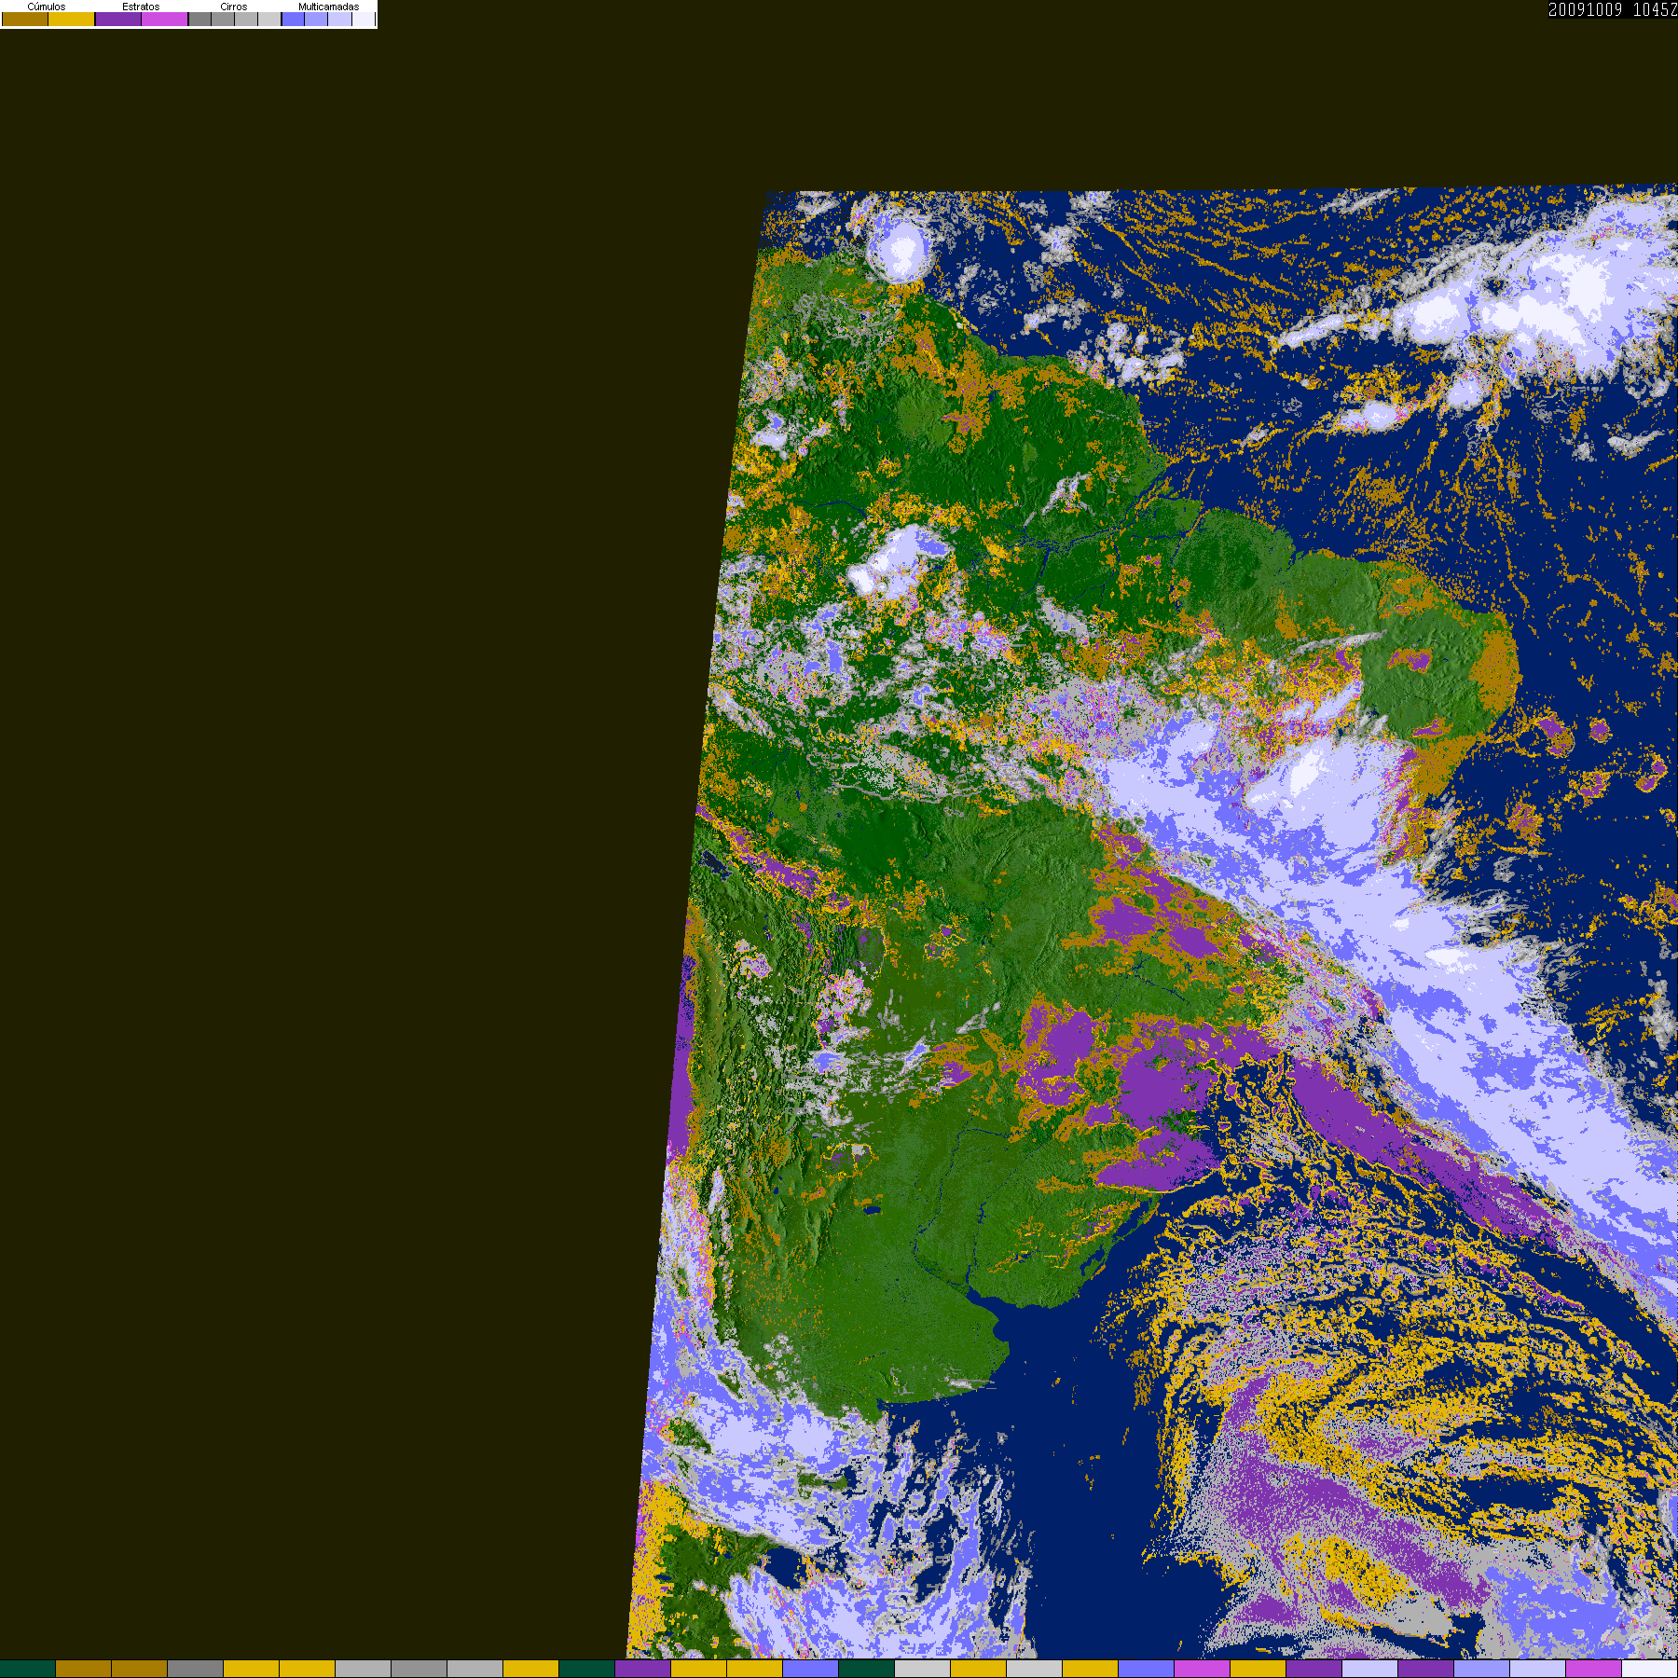
Task: Click the darkest gray Cirros legend swatch
Action: pyautogui.click(x=200, y=19)
